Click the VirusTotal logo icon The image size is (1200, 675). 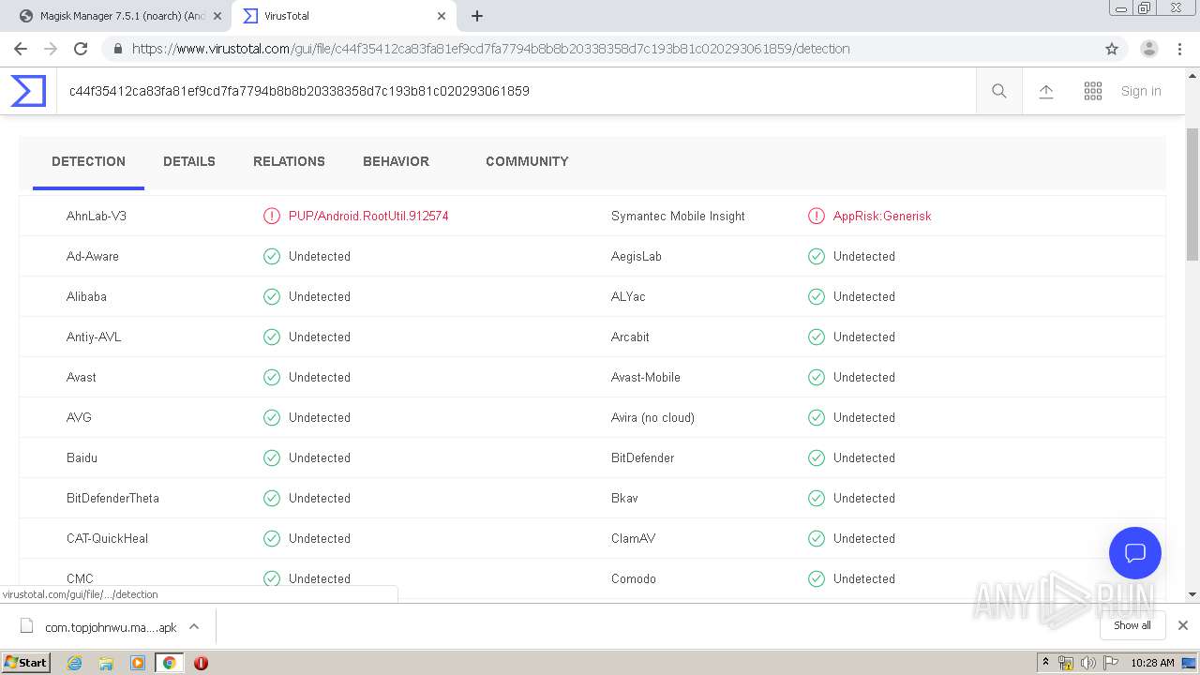28,91
